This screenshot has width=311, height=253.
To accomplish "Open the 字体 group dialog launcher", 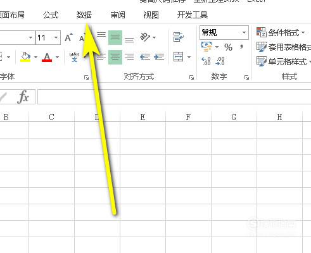I will pos(86,78).
